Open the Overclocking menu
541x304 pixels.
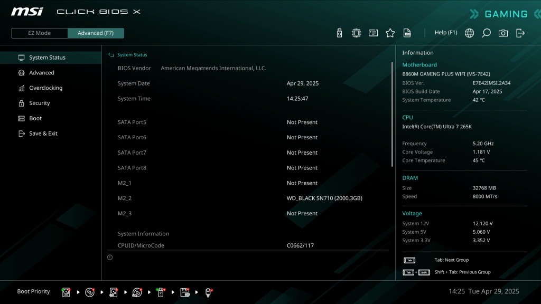click(45, 88)
